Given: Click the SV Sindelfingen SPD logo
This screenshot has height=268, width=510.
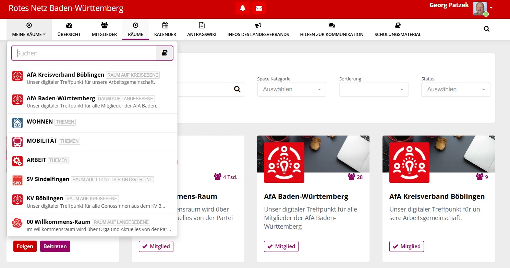Looking at the screenshot, I should [x=17, y=180].
